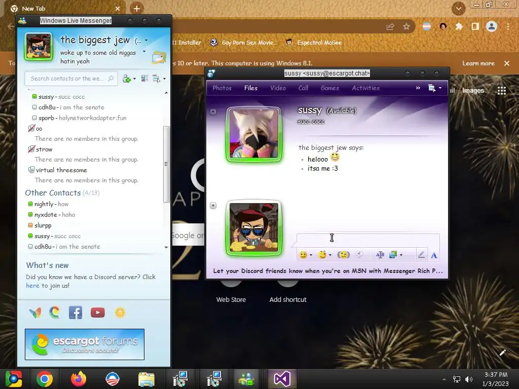This screenshot has height=389, width=519.
Task: Show more chat tabs with the double chevron
Action: (418, 88)
